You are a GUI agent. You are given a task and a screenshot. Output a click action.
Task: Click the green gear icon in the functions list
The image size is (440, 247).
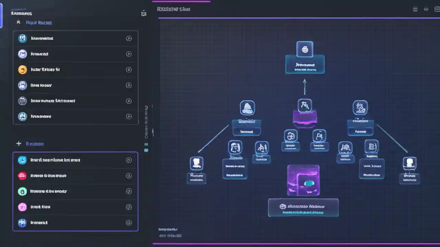click(22, 191)
